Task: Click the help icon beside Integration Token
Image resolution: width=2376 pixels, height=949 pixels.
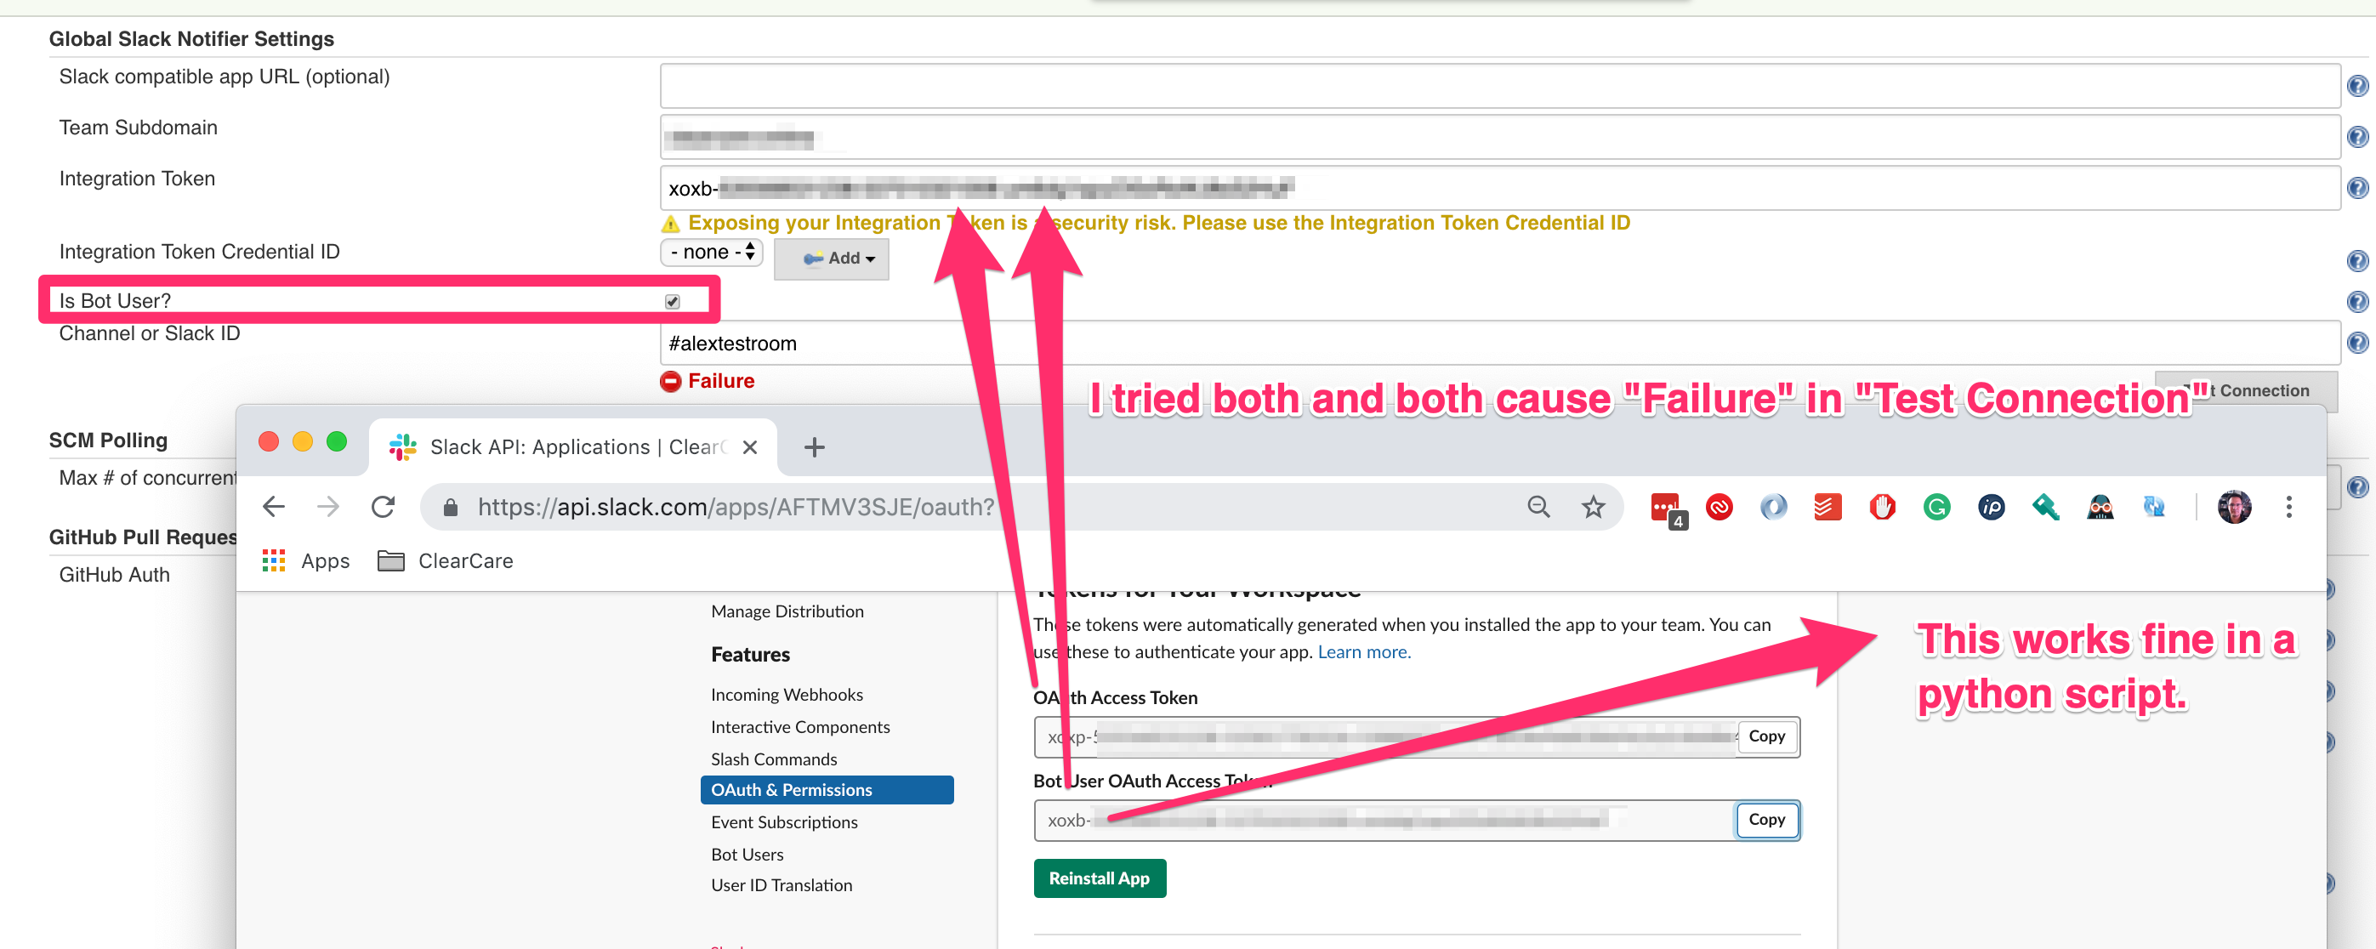Action: click(2358, 187)
